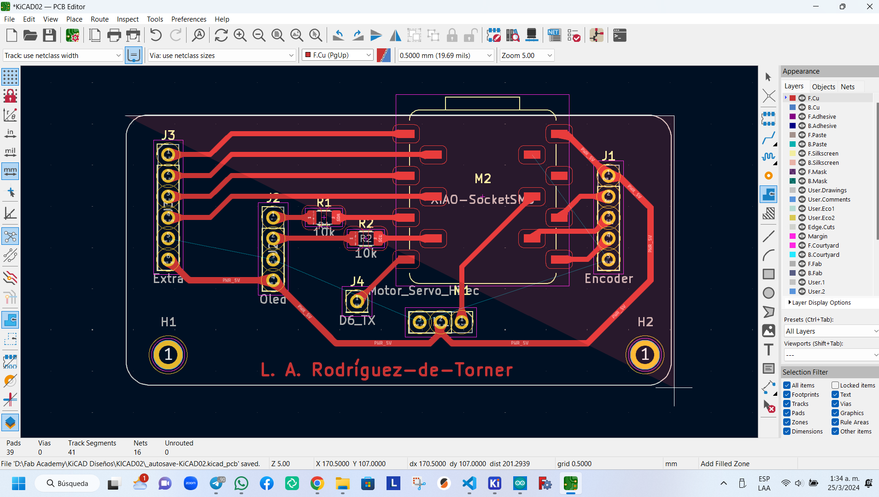The image size is (879, 497).
Task: Click the Find icon
Action: [199, 35]
